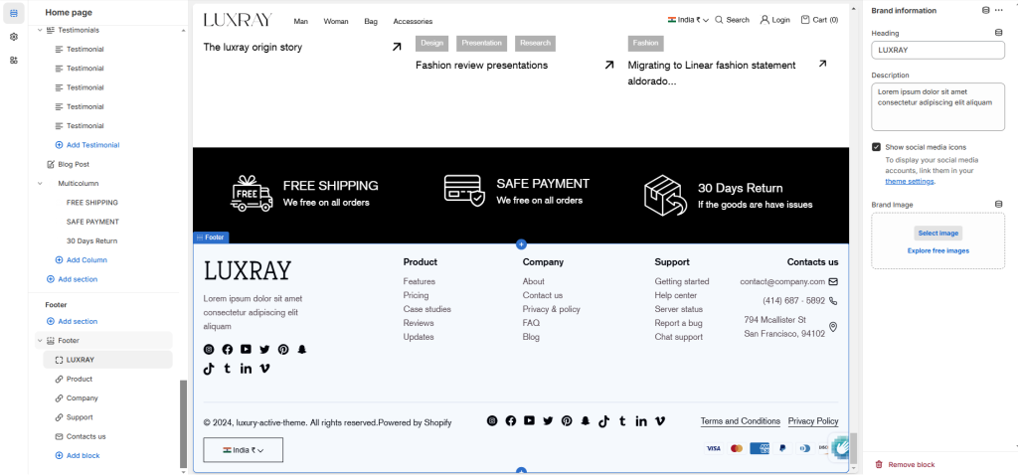Click dynamic source icon beside Brand Image label

(x=998, y=205)
